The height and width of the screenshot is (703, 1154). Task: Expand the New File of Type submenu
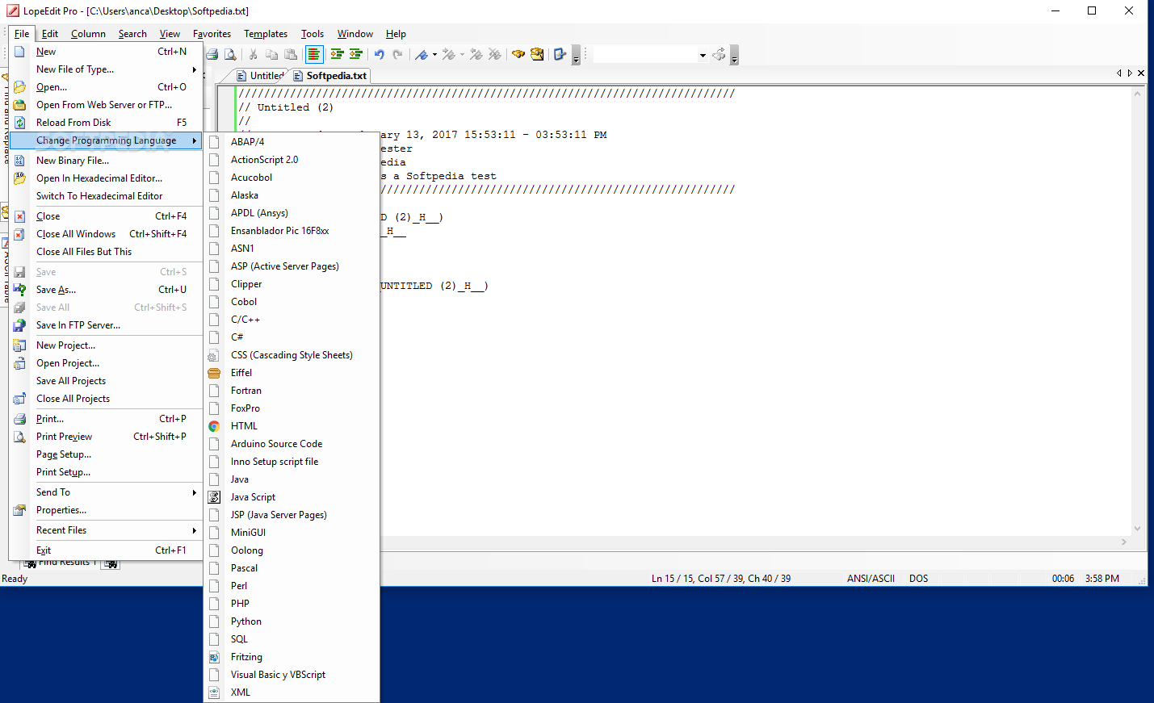pos(106,69)
